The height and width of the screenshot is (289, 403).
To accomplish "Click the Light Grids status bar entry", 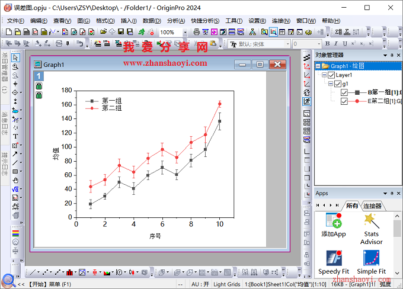I will click(x=226, y=284).
